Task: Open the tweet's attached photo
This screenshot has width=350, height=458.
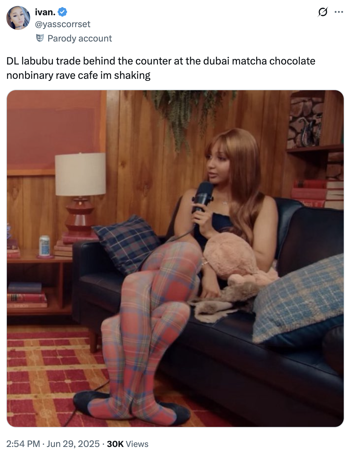Action: coord(175,259)
